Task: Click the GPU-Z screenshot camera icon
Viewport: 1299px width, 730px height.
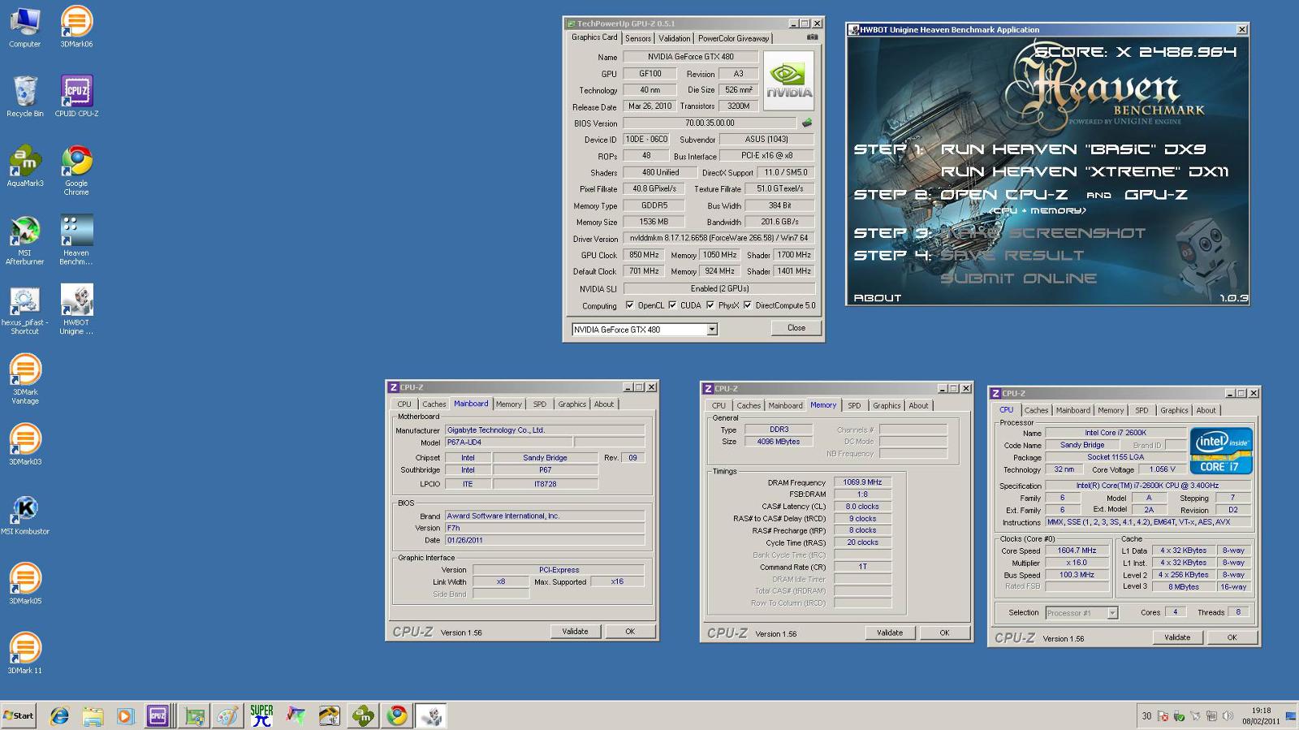Action: pos(812,37)
